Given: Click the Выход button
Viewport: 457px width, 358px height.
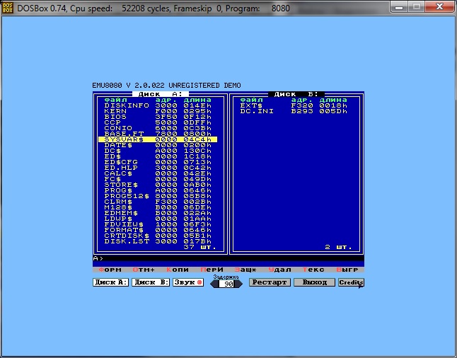Looking at the screenshot, I should click(315, 282).
